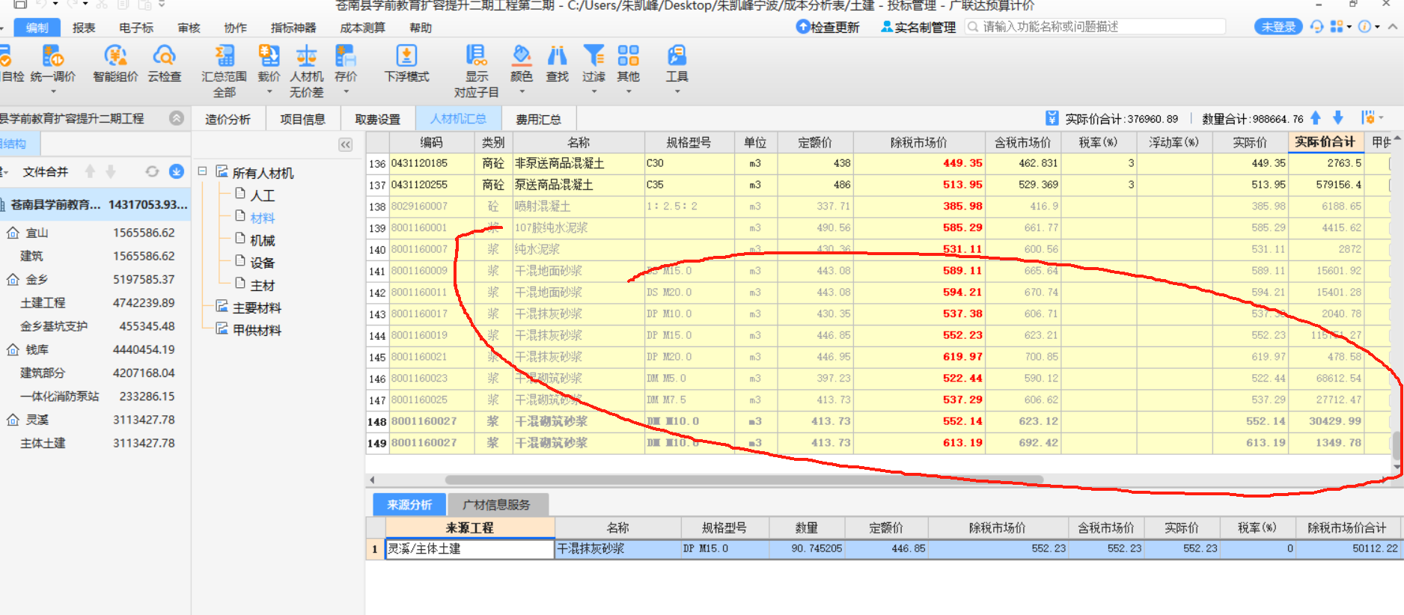The width and height of the screenshot is (1404, 615).
Task: Click the refresh icon in project structure panel
Action: 152,171
